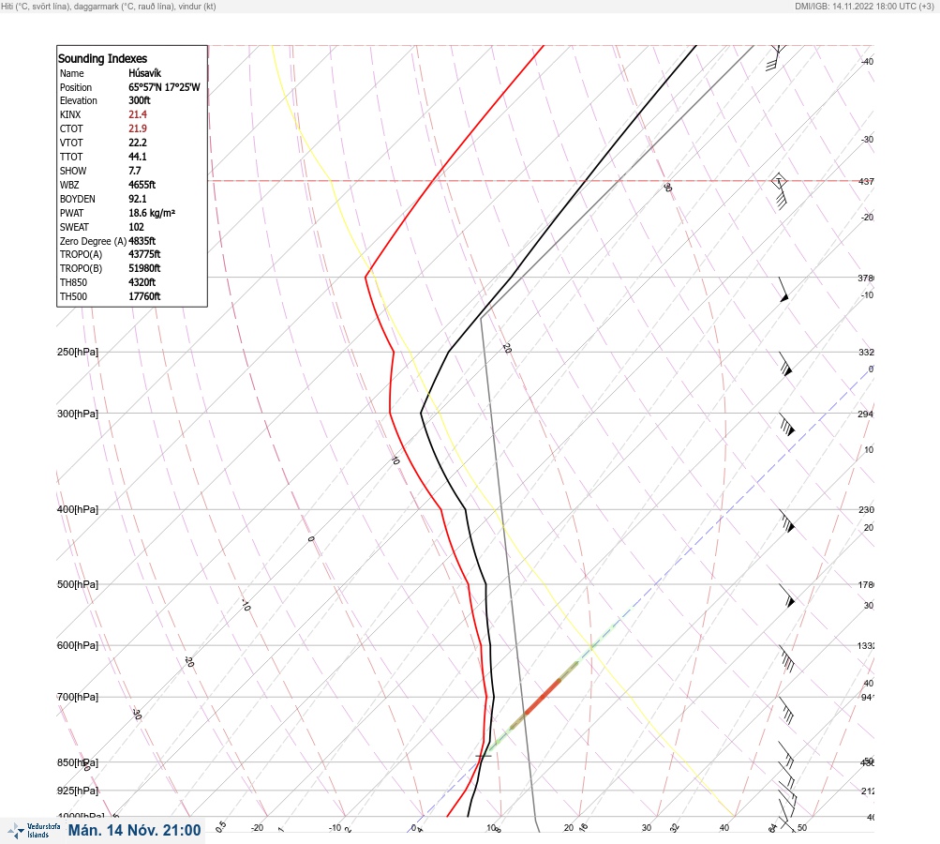Select the WBZ value 4655ft
The height and width of the screenshot is (844, 940).
tap(142, 185)
